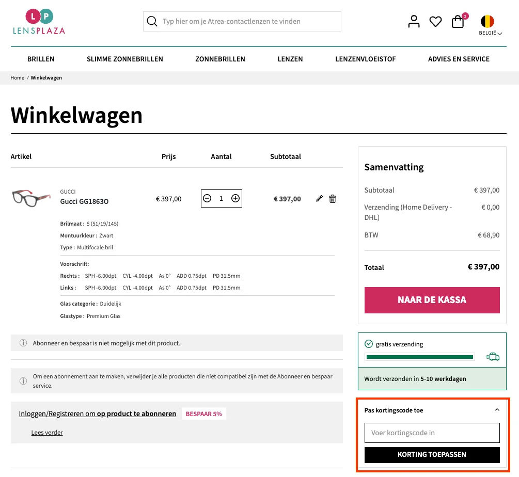
Task: Open the shopping bag cart icon
Action: tap(458, 21)
